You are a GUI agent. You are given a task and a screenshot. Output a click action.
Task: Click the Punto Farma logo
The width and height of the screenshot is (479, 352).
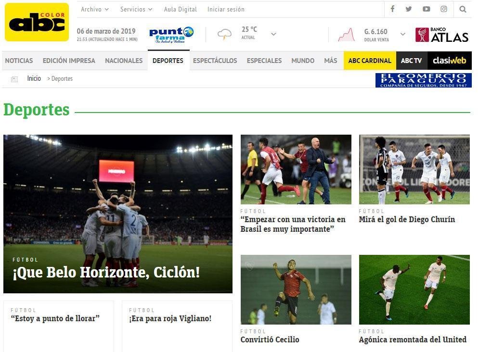[x=171, y=34]
